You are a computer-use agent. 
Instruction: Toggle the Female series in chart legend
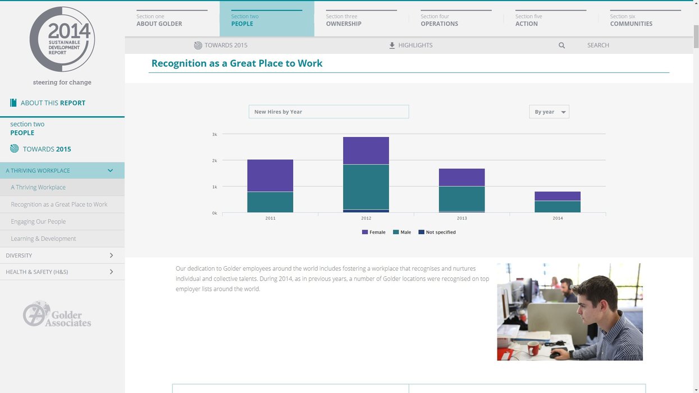click(373, 232)
